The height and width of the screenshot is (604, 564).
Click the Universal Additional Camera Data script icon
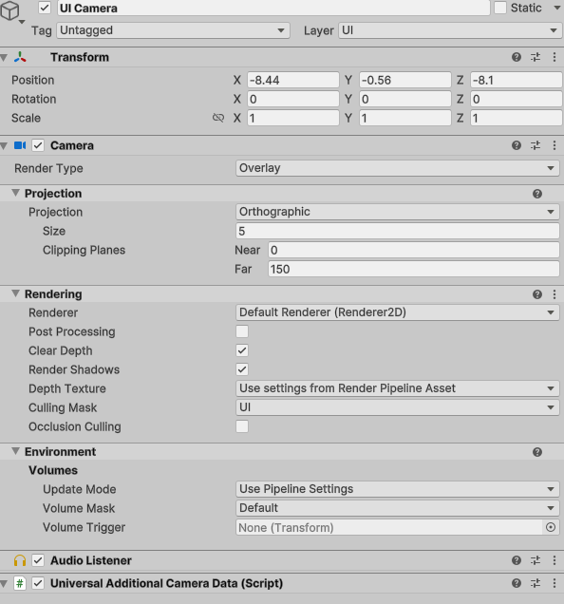click(20, 584)
